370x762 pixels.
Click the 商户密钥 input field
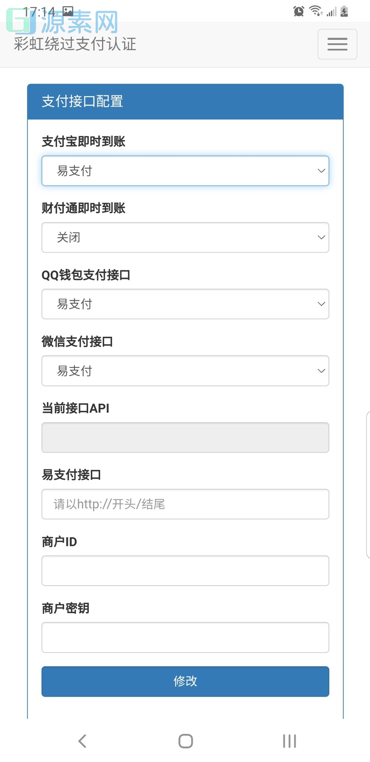click(x=185, y=637)
